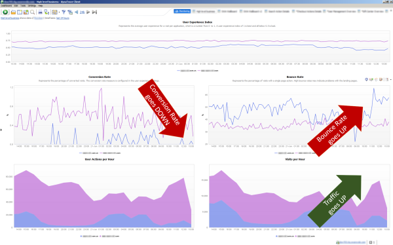Open the tab overflow arrow after last tab

coord(390,11)
